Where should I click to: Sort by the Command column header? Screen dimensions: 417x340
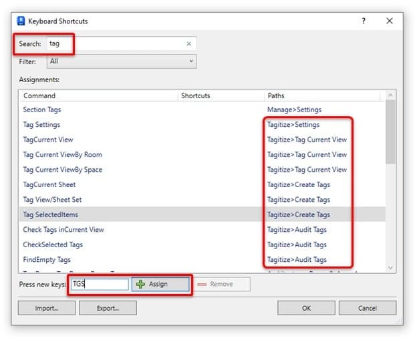coord(98,96)
